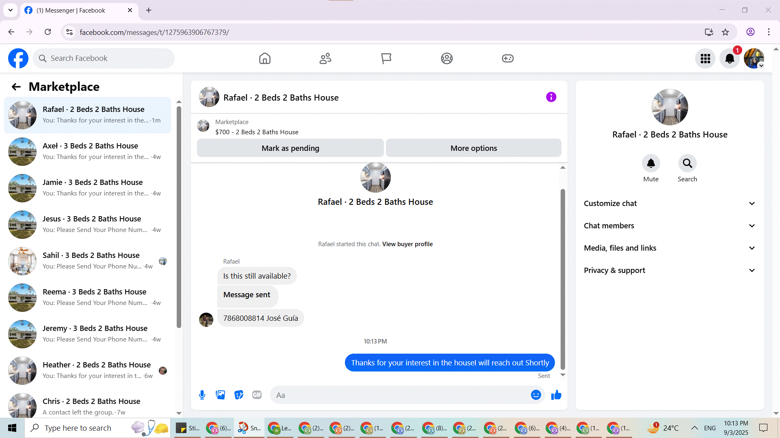Viewport: 780px width, 438px height.
Task: Open the browser tab search dropdown
Action: click(11, 10)
